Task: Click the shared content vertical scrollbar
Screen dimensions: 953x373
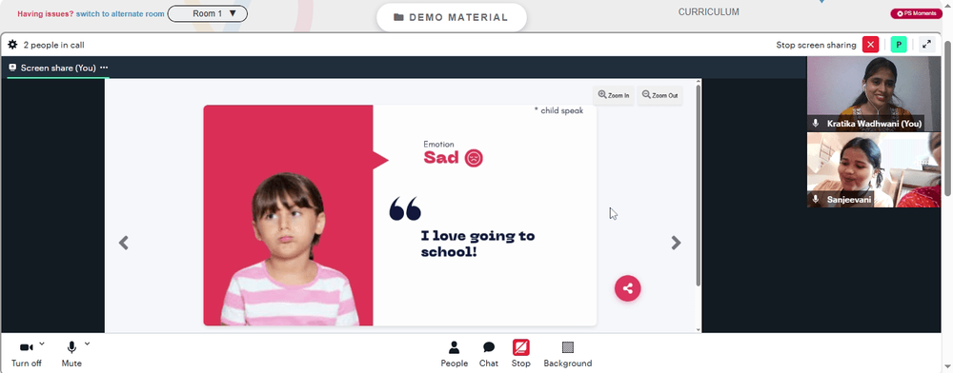Action: (698, 185)
